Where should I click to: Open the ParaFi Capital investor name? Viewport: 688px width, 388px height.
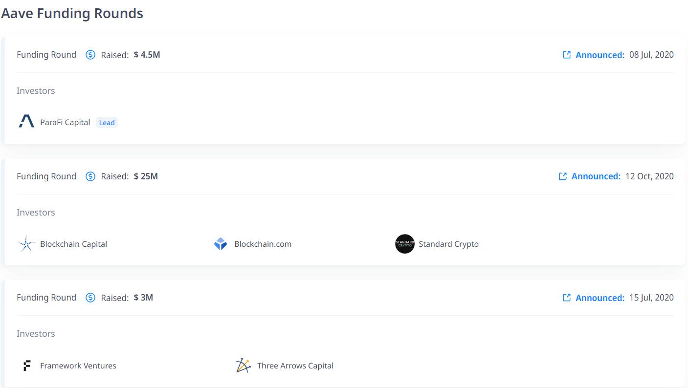(x=65, y=122)
